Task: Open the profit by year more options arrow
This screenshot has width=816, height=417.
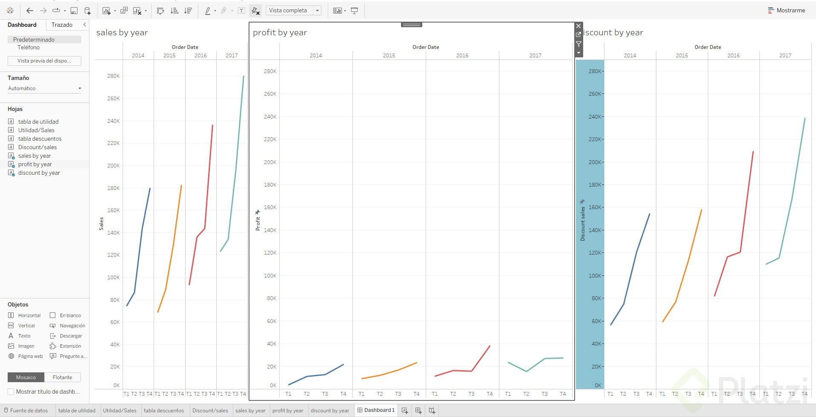Action: click(x=578, y=53)
